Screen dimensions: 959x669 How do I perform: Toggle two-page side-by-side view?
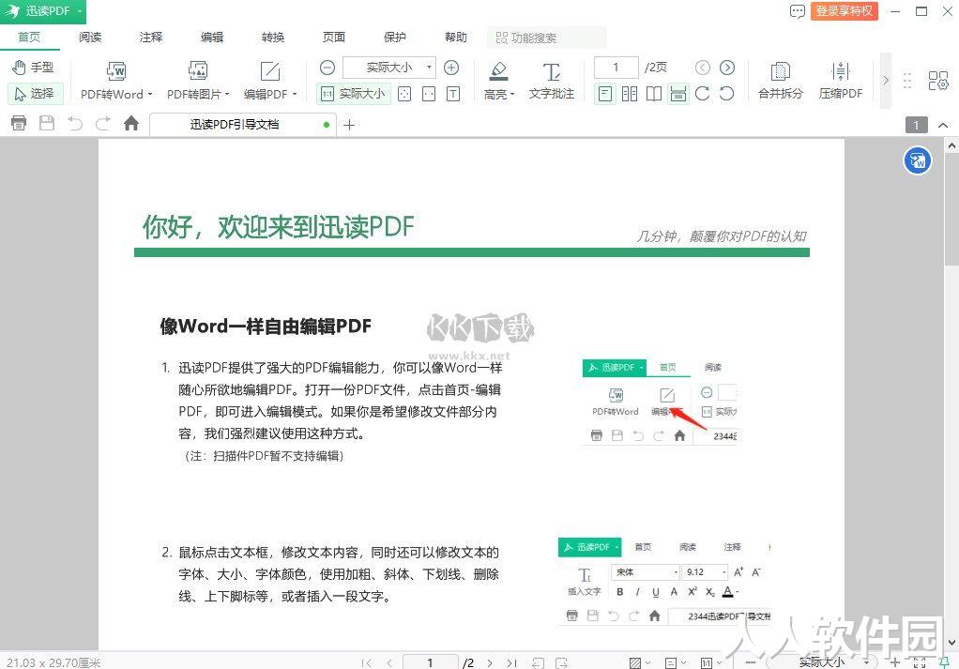point(630,94)
